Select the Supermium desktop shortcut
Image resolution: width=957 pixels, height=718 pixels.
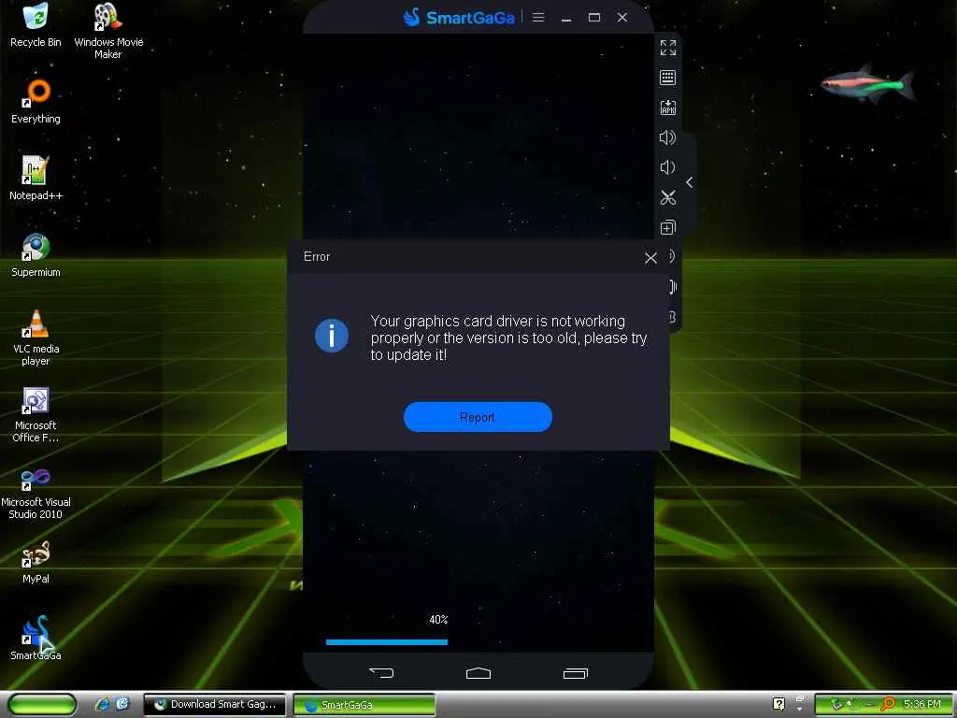coord(36,255)
